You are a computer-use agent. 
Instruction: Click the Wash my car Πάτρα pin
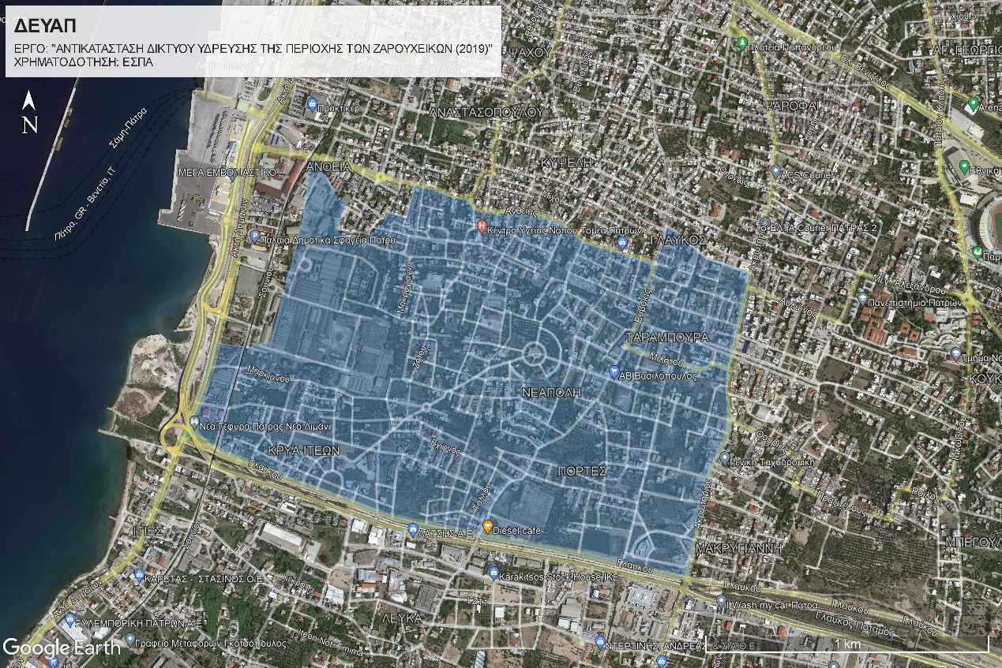pos(721,602)
